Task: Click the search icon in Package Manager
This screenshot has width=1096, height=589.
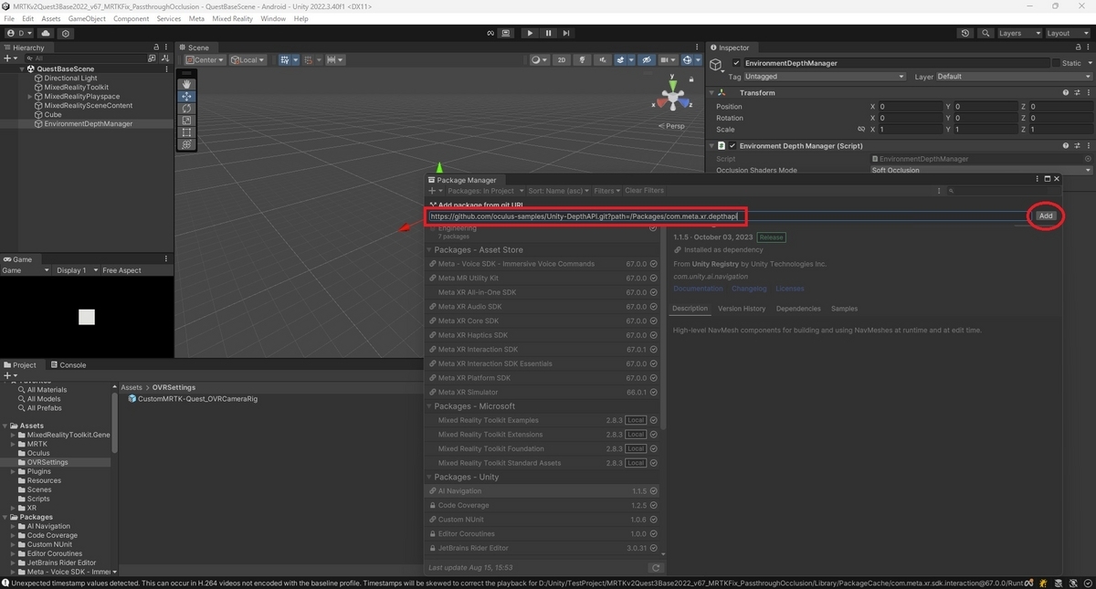Action: [x=952, y=190]
